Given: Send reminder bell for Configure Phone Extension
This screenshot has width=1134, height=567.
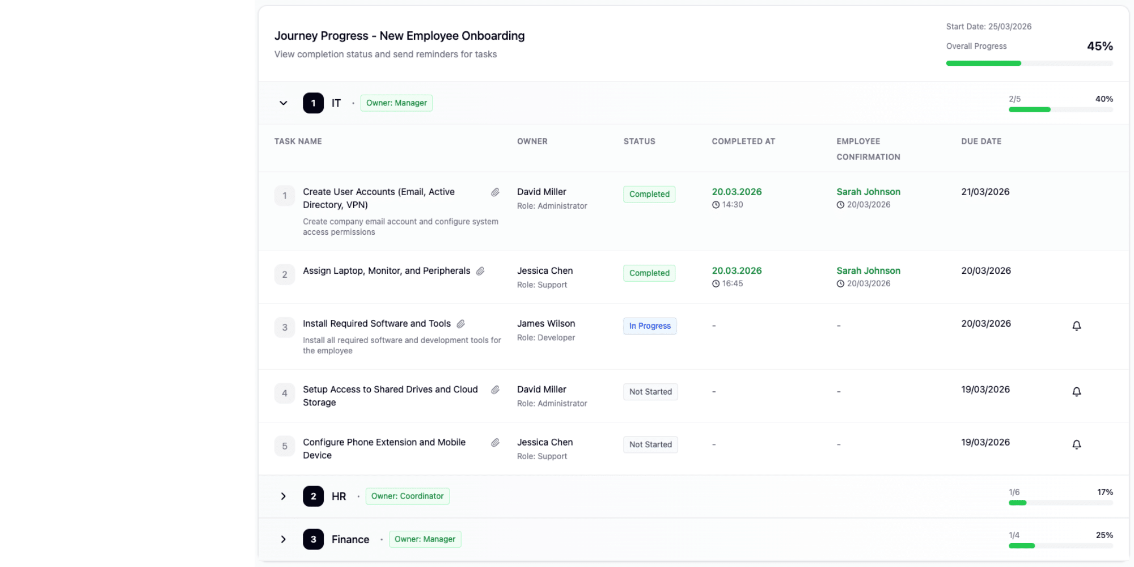Looking at the screenshot, I should click(x=1077, y=445).
